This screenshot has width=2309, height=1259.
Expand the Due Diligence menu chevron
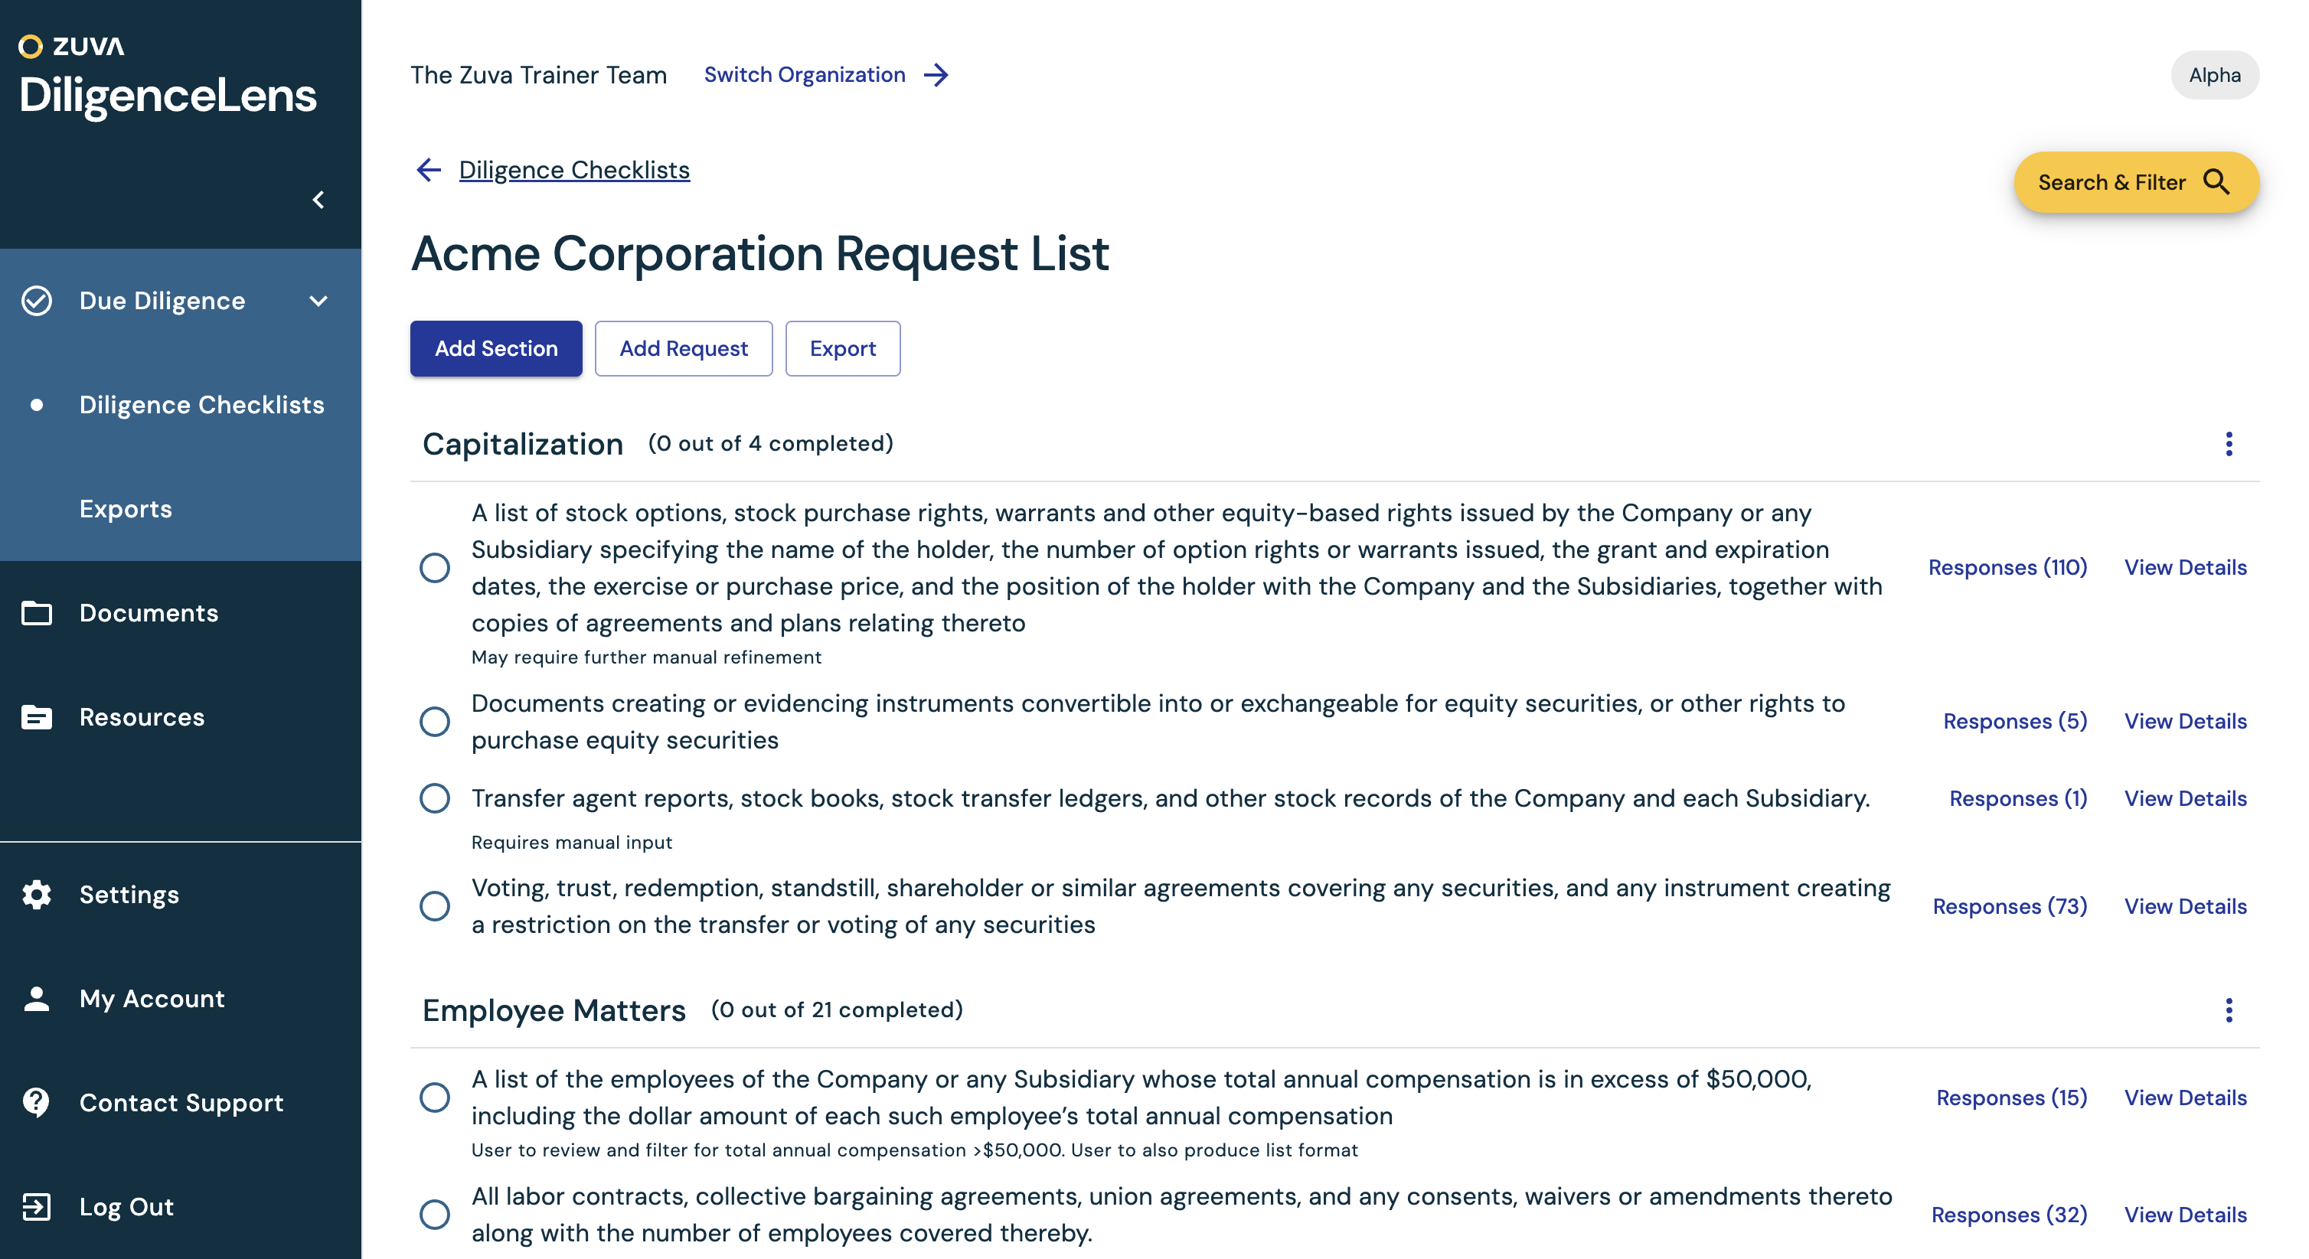pyautogui.click(x=318, y=301)
